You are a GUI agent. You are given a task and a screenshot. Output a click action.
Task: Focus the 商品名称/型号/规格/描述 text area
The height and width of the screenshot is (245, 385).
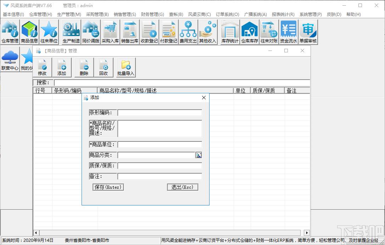160,128
